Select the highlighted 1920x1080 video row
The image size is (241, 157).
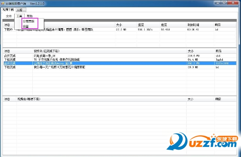point(119,63)
